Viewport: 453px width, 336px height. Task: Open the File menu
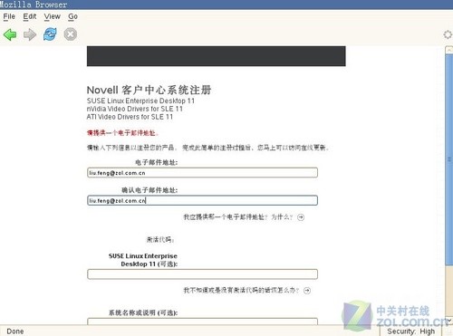coord(9,16)
